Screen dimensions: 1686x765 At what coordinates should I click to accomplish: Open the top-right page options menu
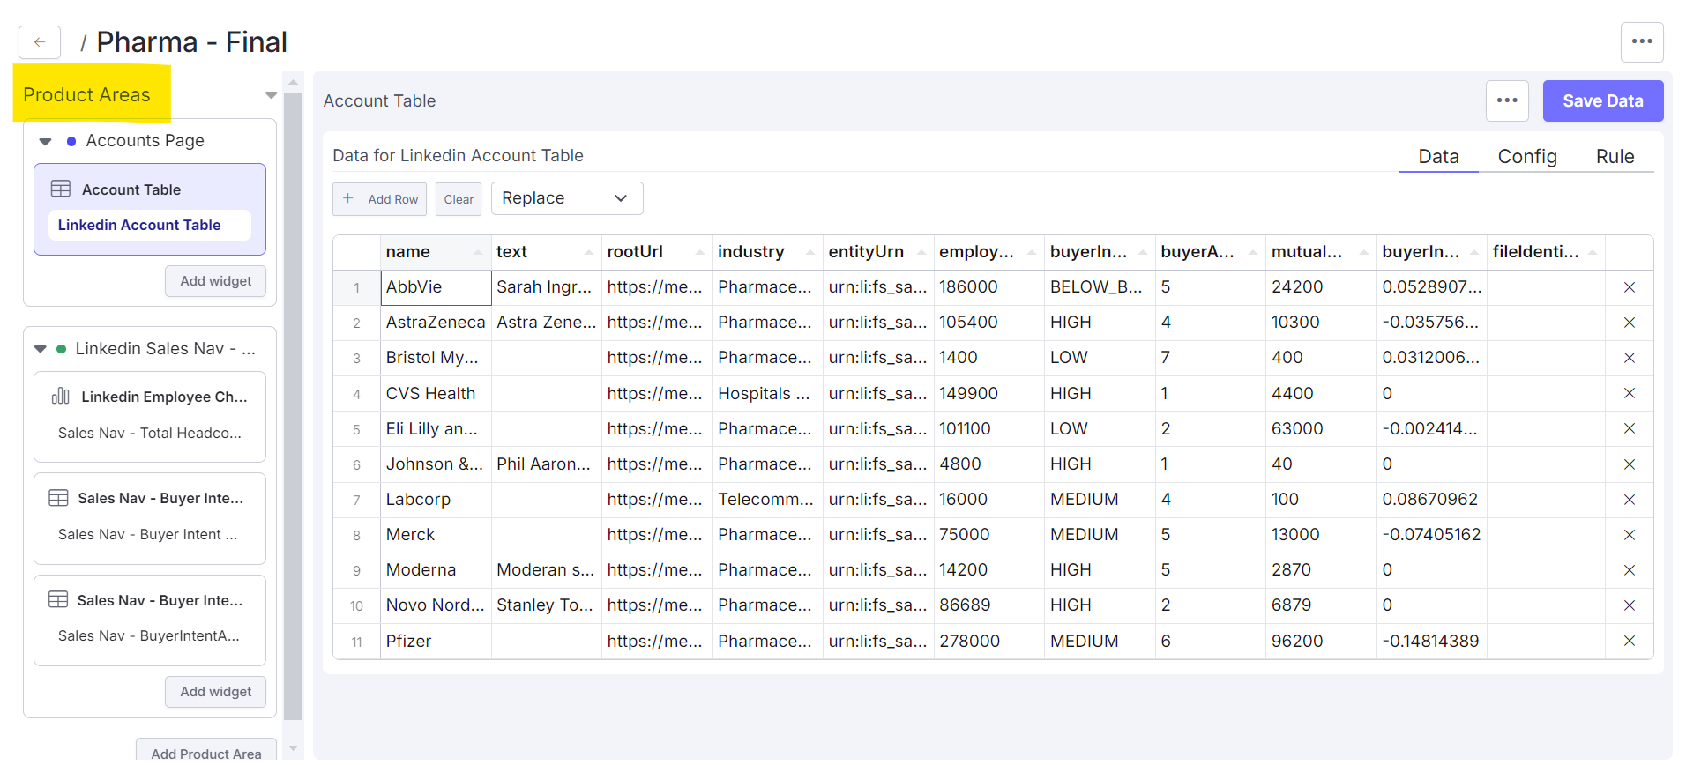tap(1641, 42)
